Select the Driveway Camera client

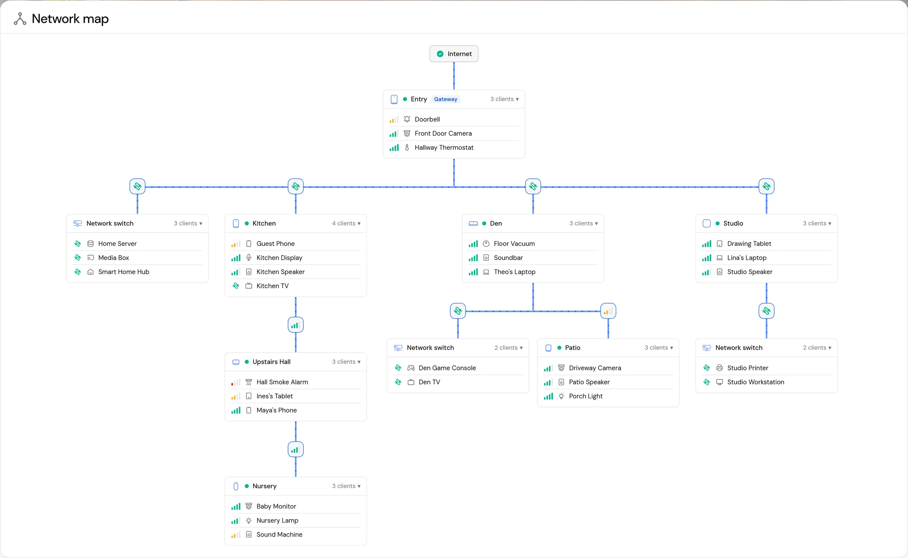point(608,368)
